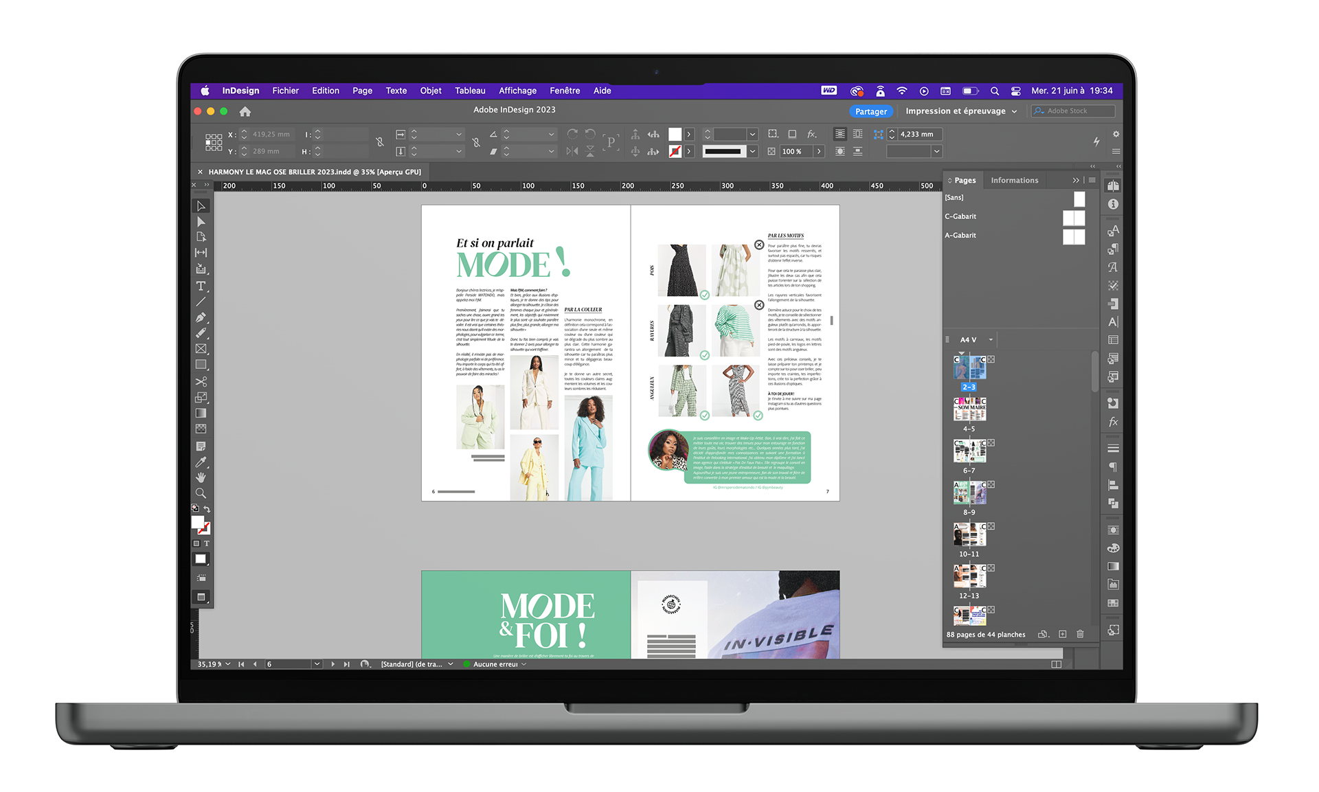The image size is (1319, 792).
Task: Select the Pen tool
Action: click(x=201, y=317)
